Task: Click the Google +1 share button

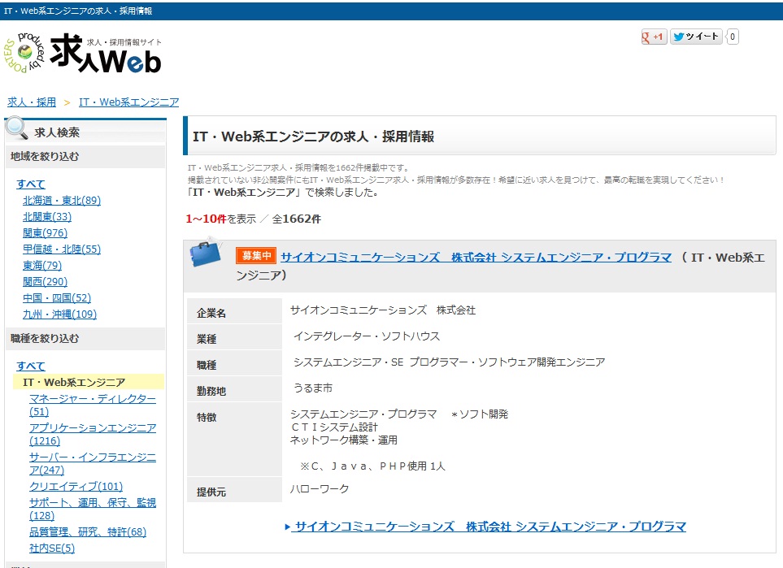Action: coord(654,37)
